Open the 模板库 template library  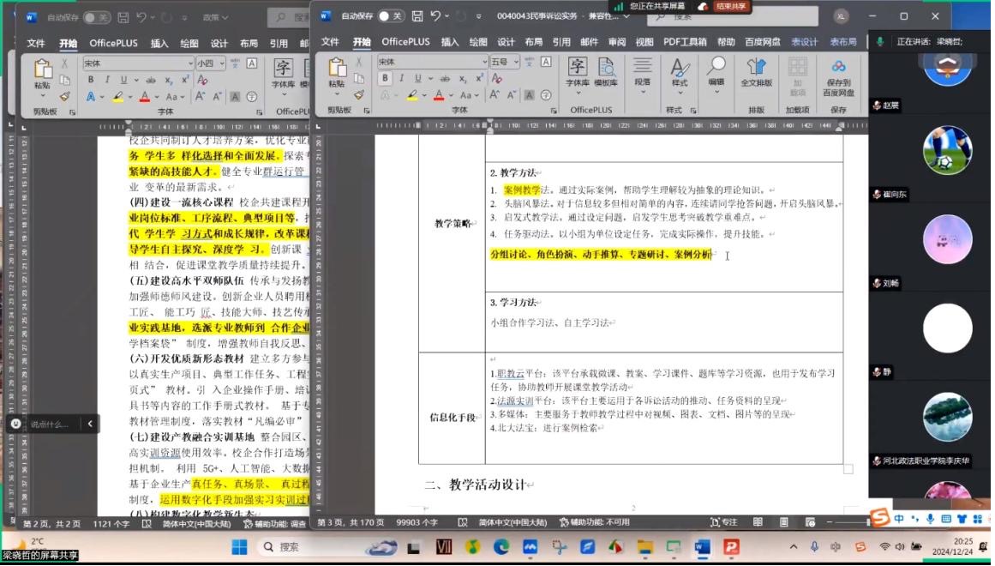tap(605, 73)
